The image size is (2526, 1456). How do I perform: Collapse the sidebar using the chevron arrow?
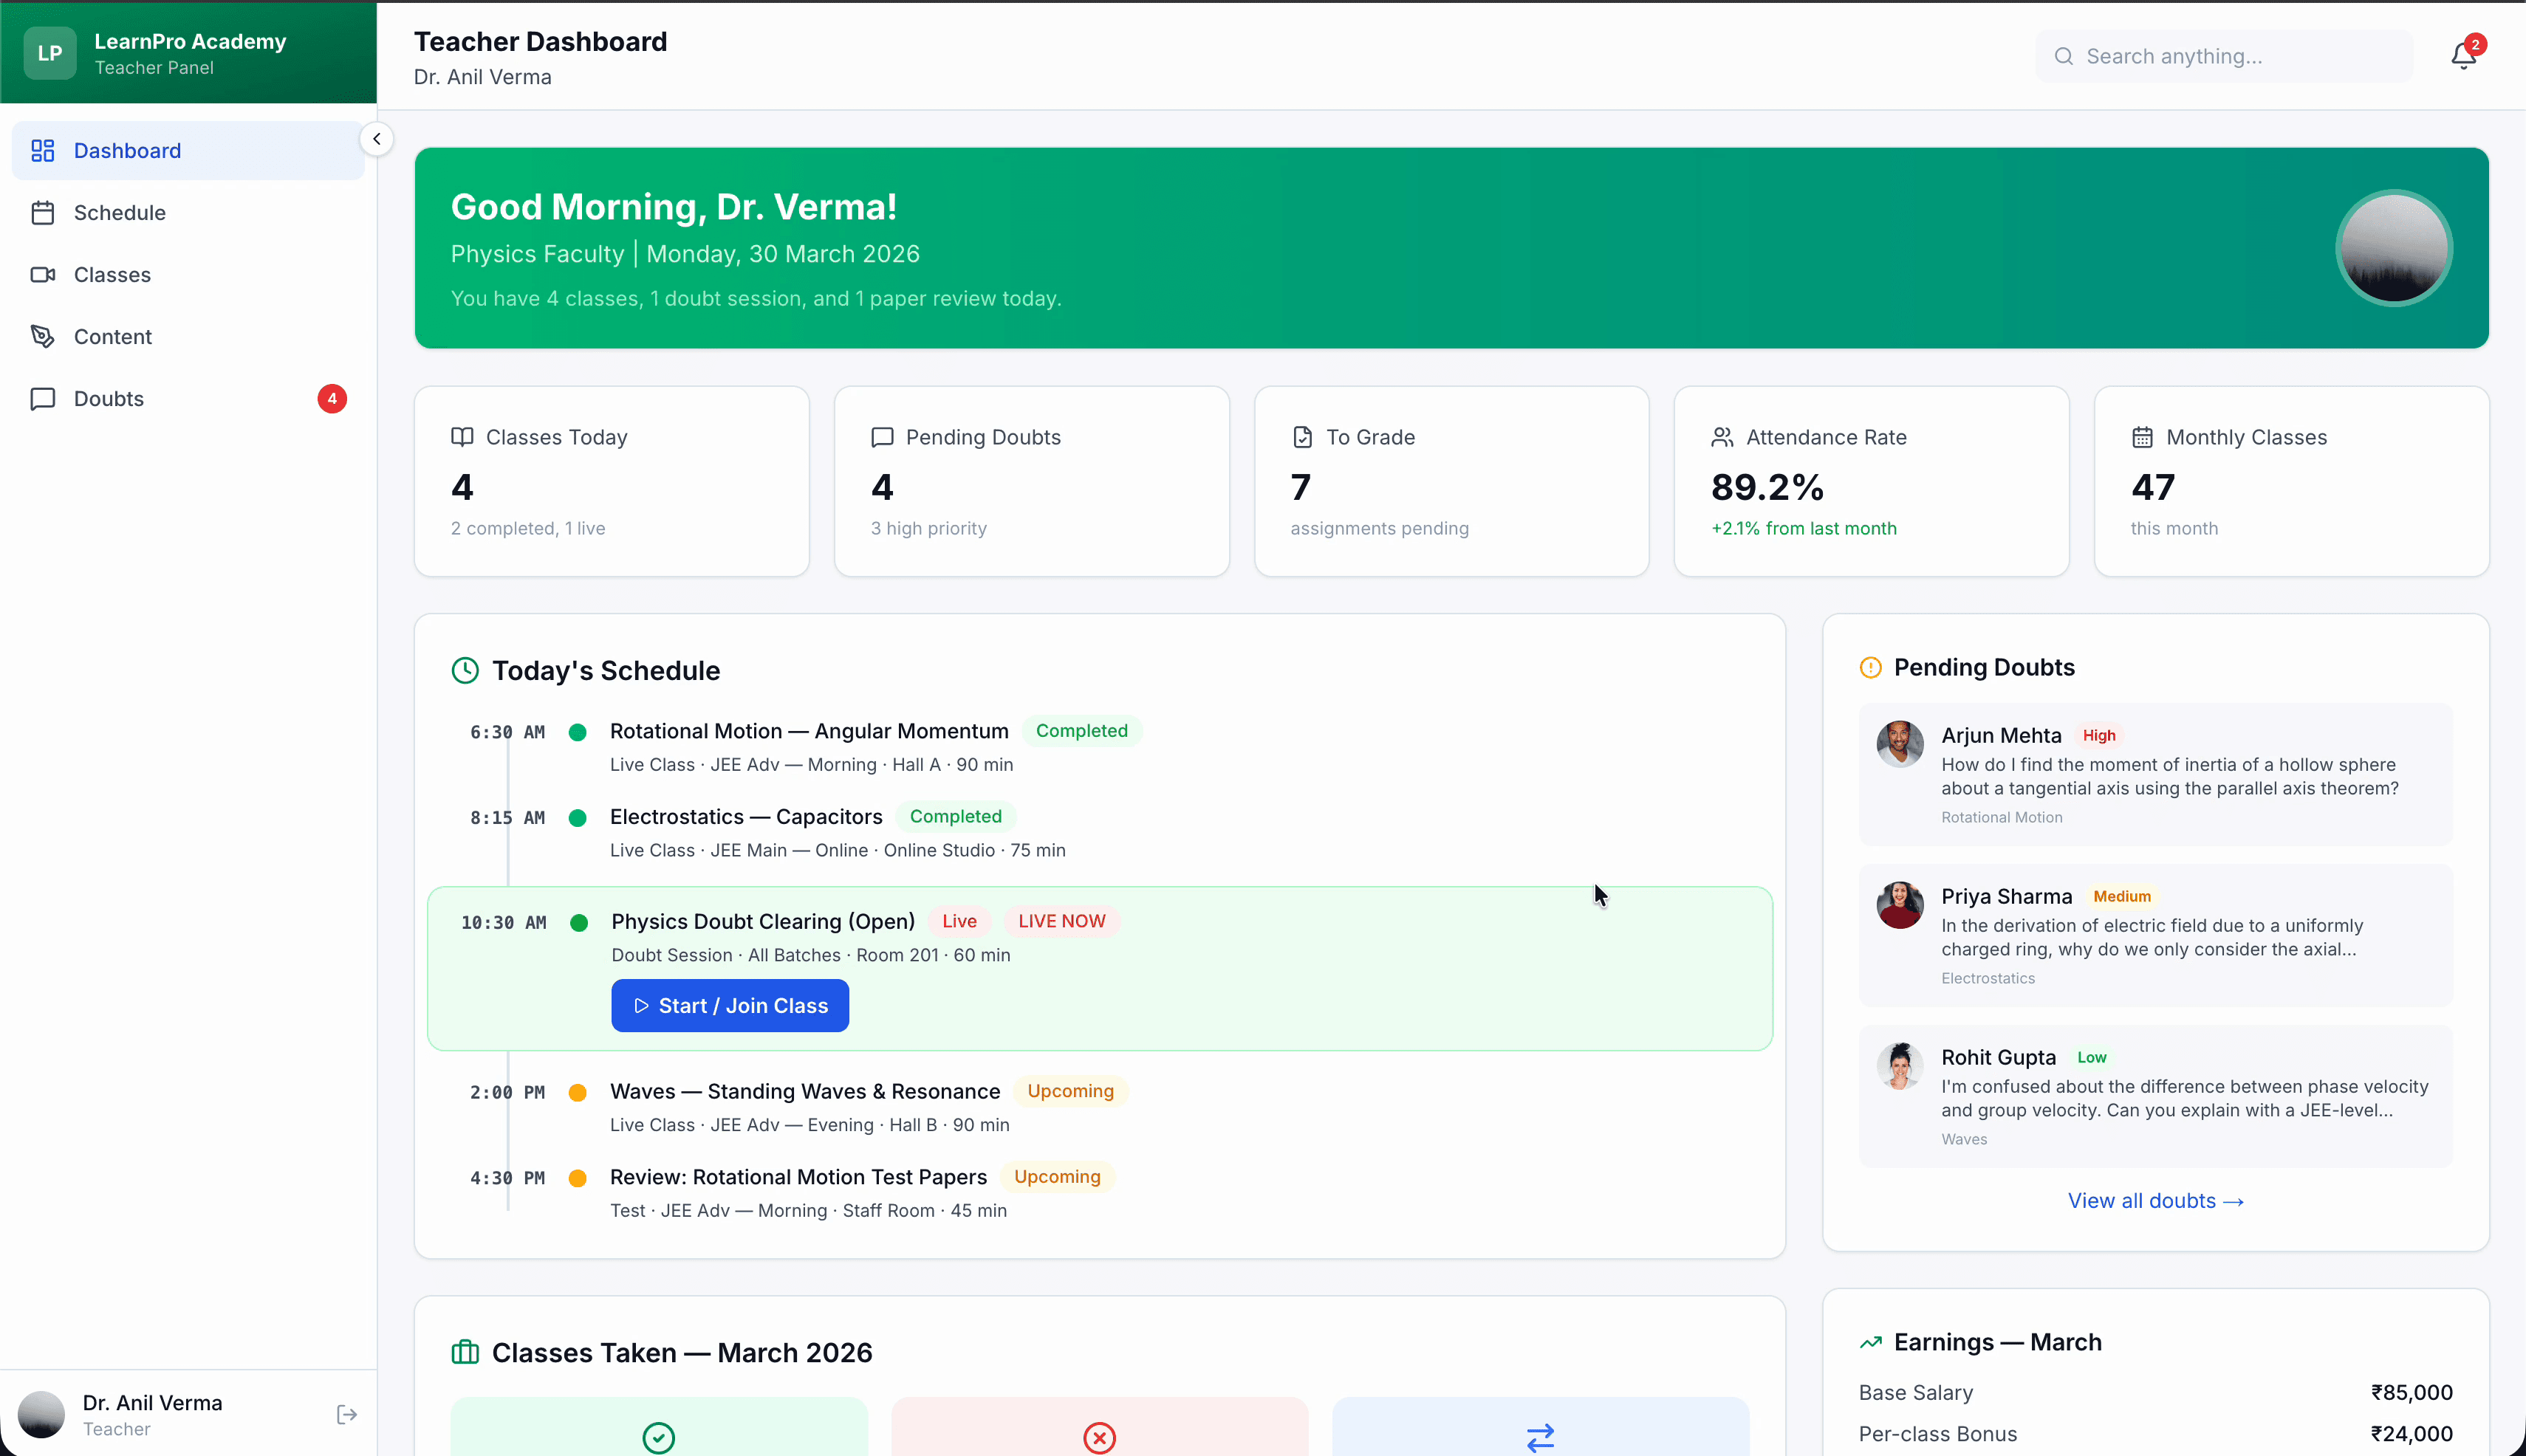377,138
